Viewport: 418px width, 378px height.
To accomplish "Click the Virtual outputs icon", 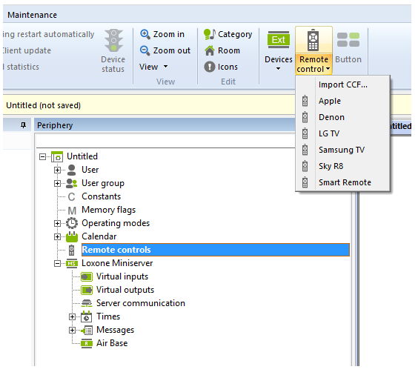I will [87, 290].
